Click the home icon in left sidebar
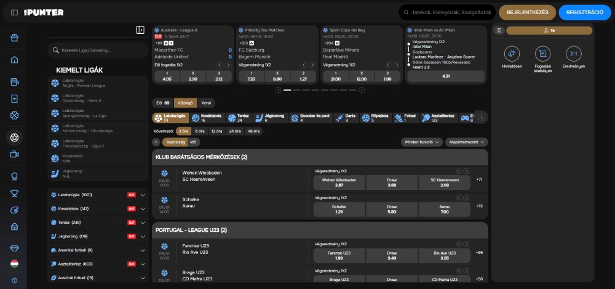The height and width of the screenshot is (289, 615). [14, 60]
